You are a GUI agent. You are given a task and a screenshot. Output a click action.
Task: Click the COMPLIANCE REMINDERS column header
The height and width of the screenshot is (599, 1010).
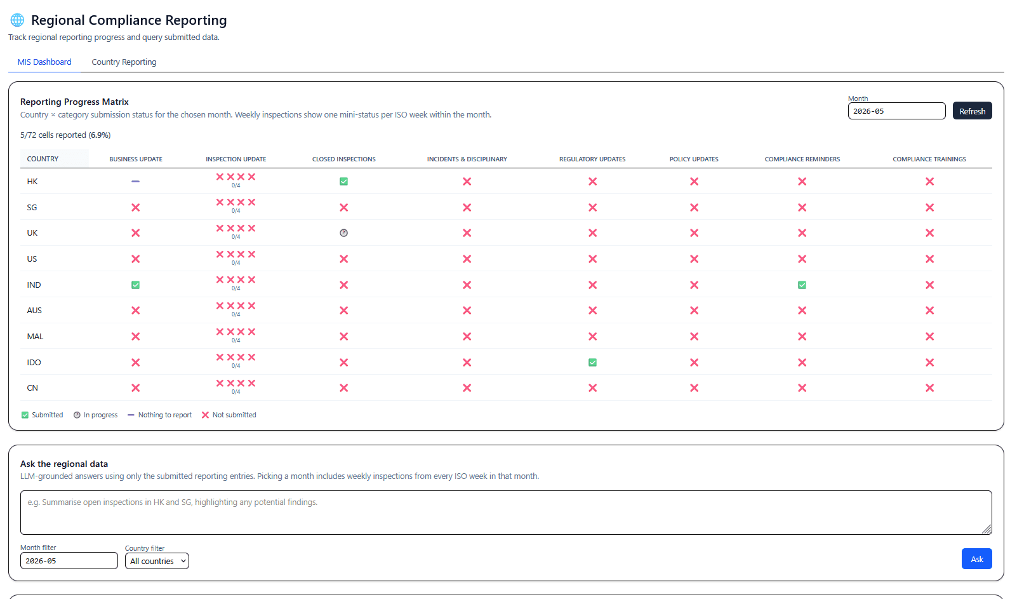pyautogui.click(x=802, y=159)
